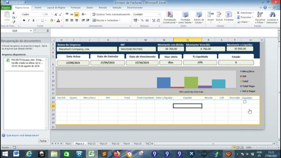Open Estilos de Célula gallery
Image resolution: width=281 pixels, height=158 pixels.
[x=199, y=18]
